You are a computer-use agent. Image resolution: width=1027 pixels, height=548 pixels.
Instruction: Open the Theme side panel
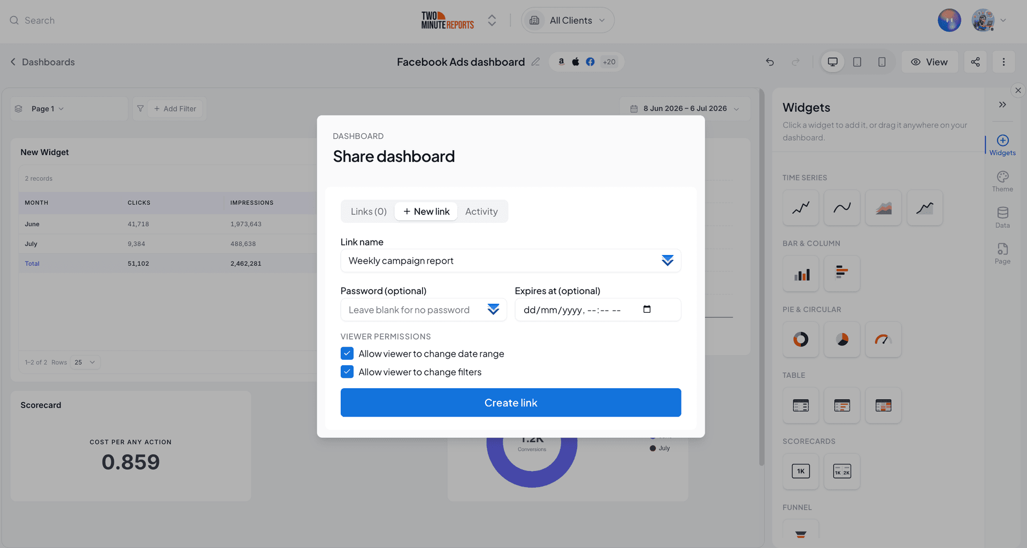click(x=1002, y=182)
